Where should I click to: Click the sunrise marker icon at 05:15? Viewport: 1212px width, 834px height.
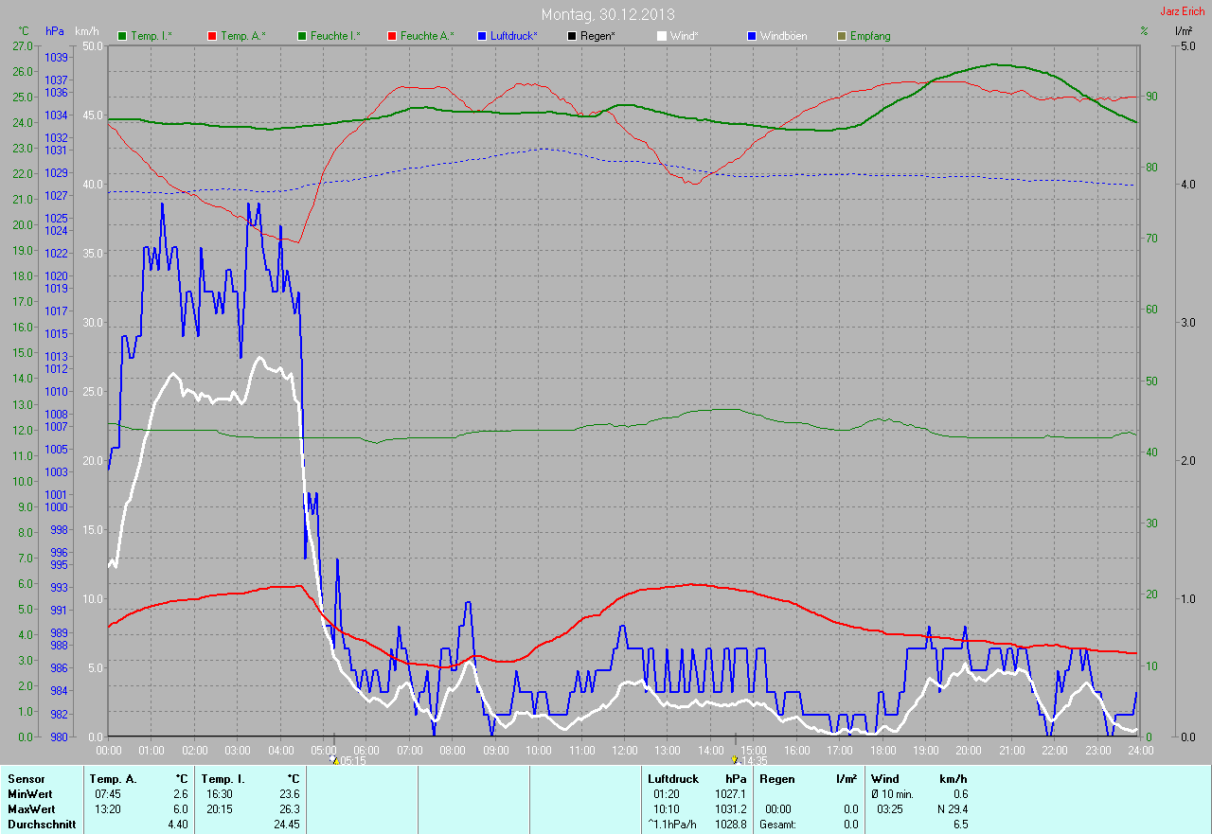point(333,759)
